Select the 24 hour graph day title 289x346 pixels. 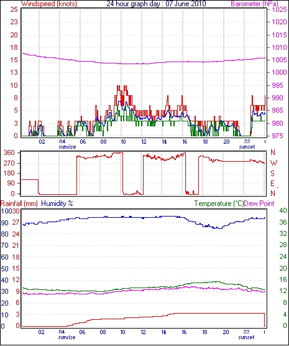click(x=156, y=4)
